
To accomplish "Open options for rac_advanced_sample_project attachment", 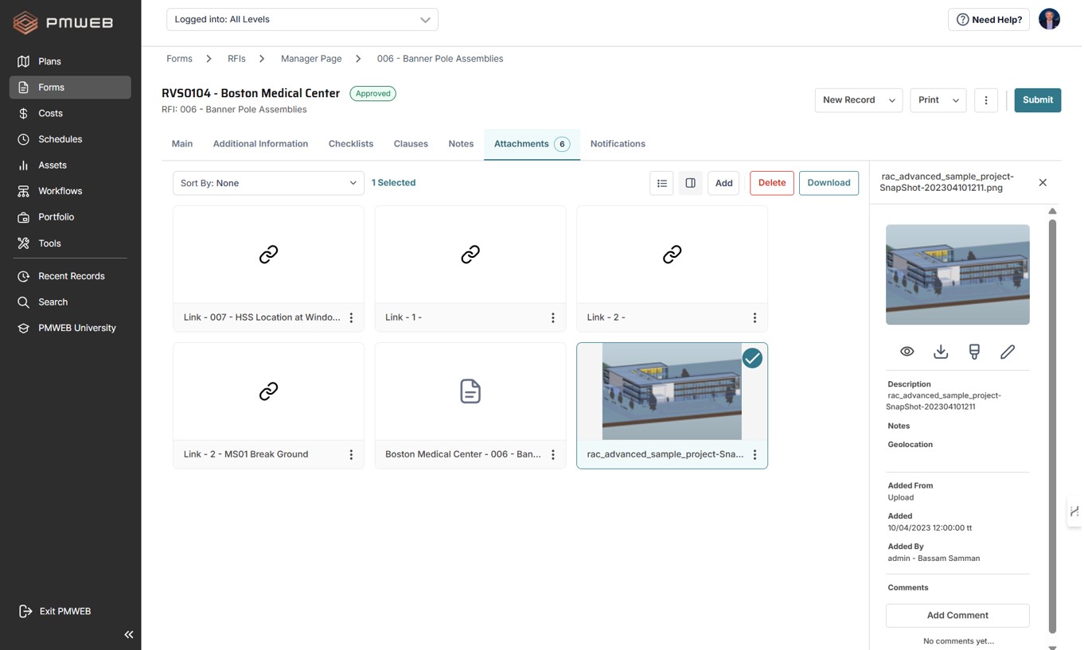I will tap(755, 454).
